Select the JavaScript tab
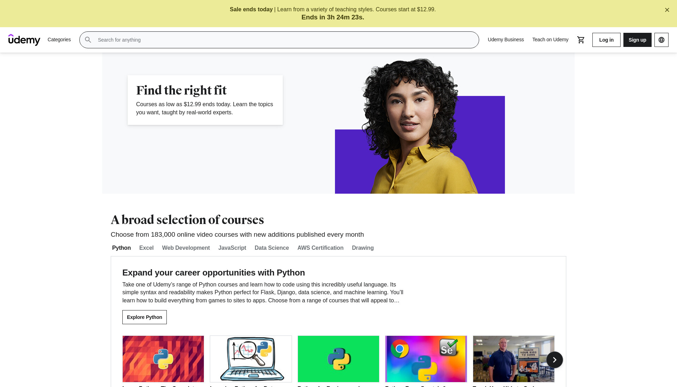The height and width of the screenshot is (387, 677). pos(232,248)
